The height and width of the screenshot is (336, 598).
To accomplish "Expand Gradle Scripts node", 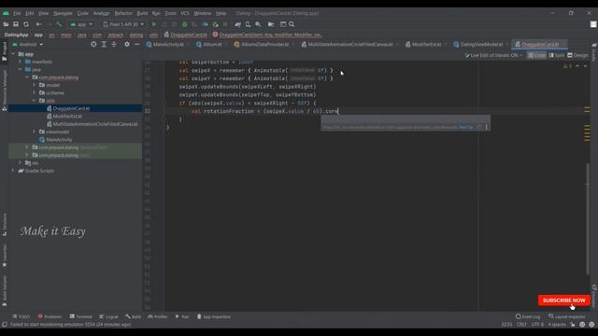I will point(13,171).
